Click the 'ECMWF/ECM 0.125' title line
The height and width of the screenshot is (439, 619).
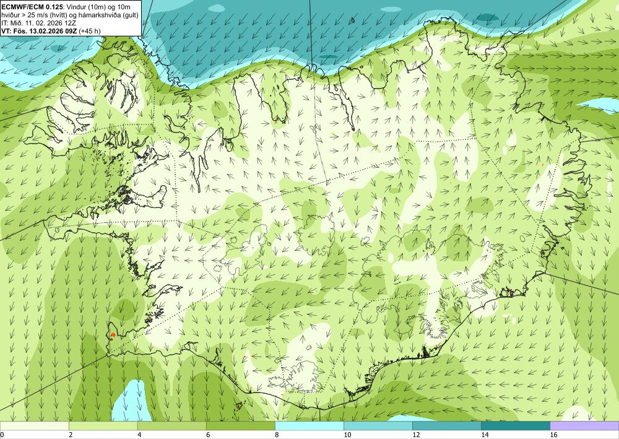coord(66,7)
